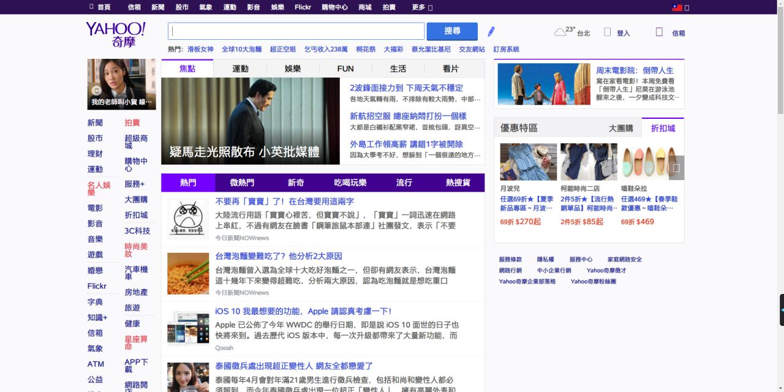
Task: Click trending keyword 蔡允潔比基尼
Action: point(431,49)
